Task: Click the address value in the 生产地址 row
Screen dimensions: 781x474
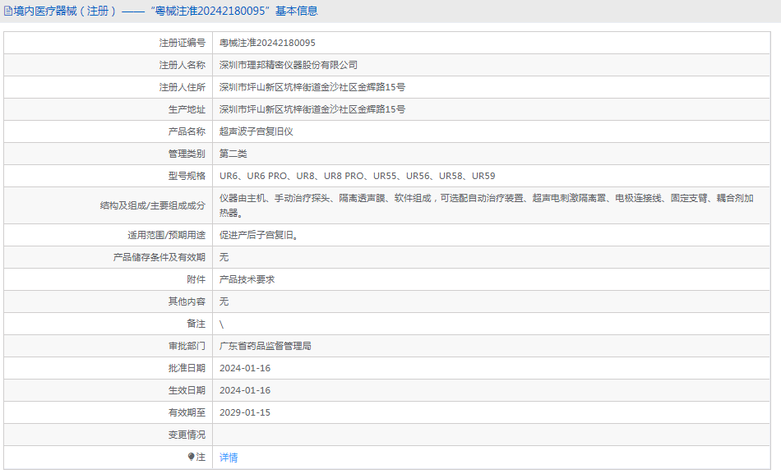Action: coord(312,109)
